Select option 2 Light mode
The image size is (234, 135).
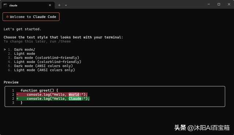22,54
